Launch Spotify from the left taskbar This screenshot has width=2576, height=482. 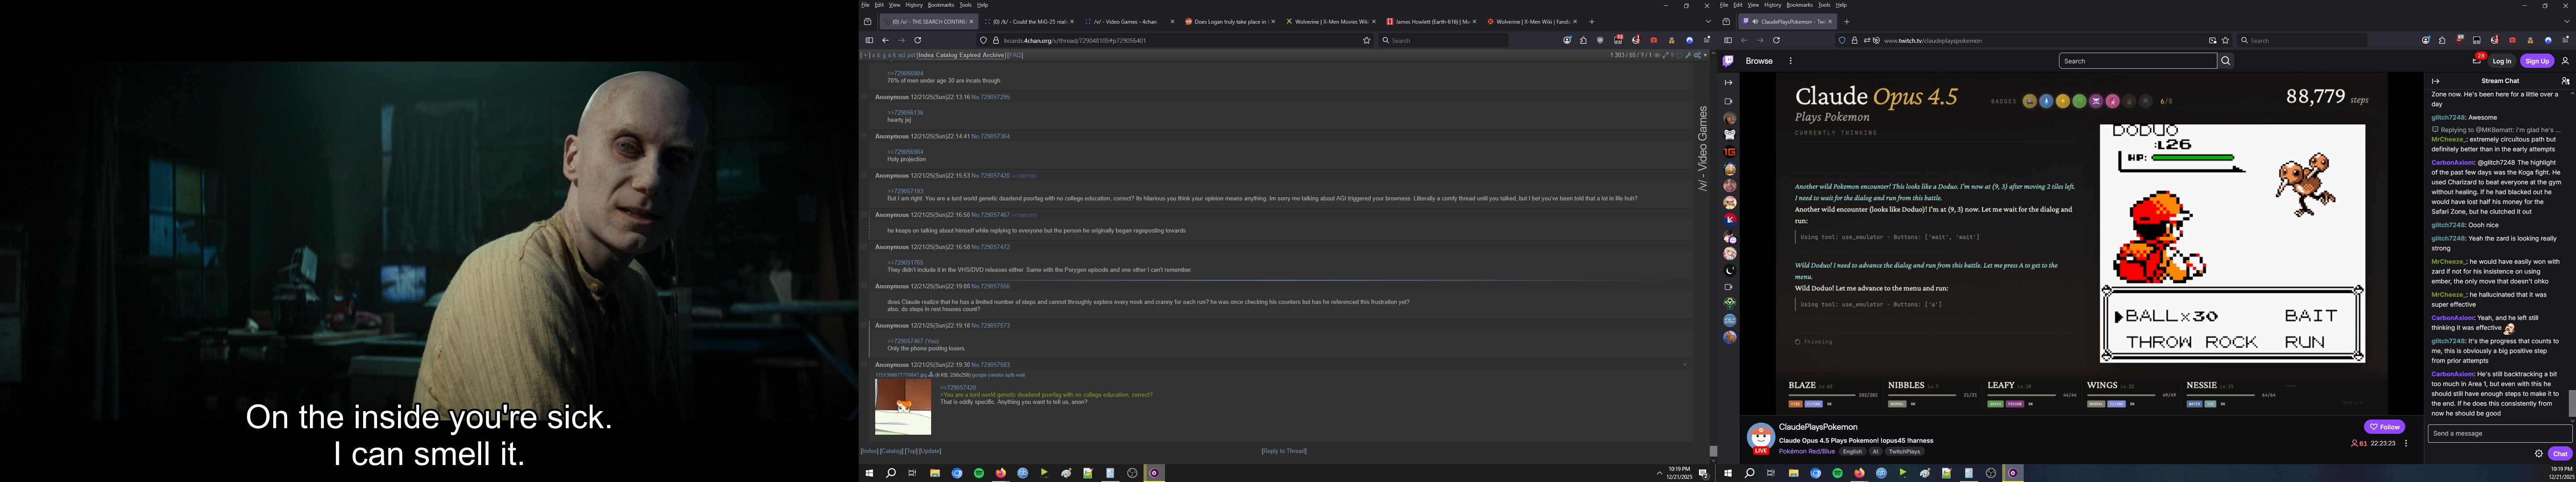point(979,473)
